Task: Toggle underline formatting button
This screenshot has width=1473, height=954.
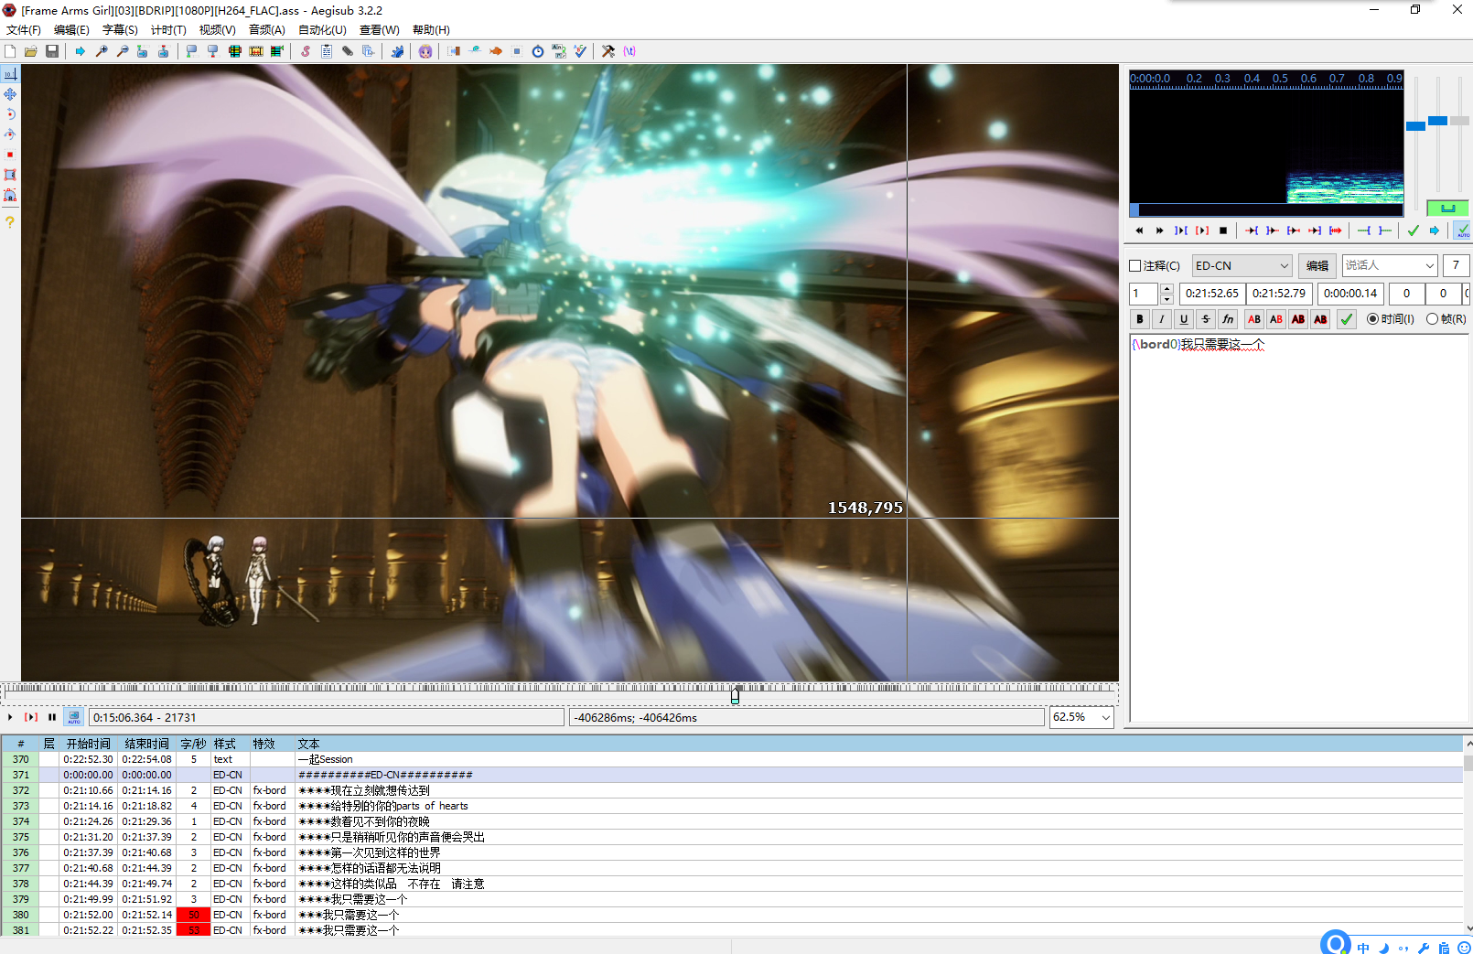Action: point(1184,319)
